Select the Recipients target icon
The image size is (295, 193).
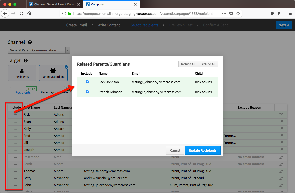click(x=22, y=73)
